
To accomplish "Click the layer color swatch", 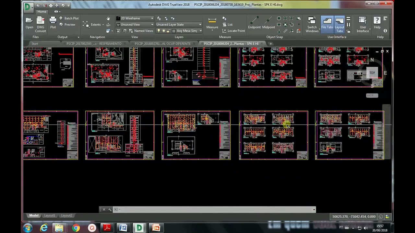I will click(174, 31).
